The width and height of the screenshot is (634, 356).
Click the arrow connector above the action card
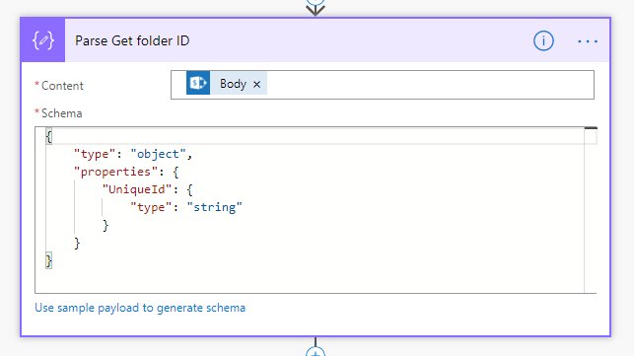(x=316, y=8)
